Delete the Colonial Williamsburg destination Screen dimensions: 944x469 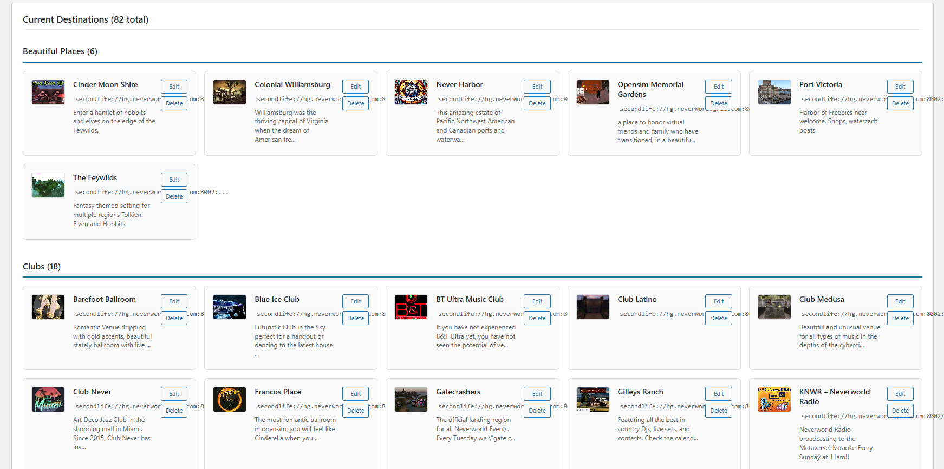(355, 103)
